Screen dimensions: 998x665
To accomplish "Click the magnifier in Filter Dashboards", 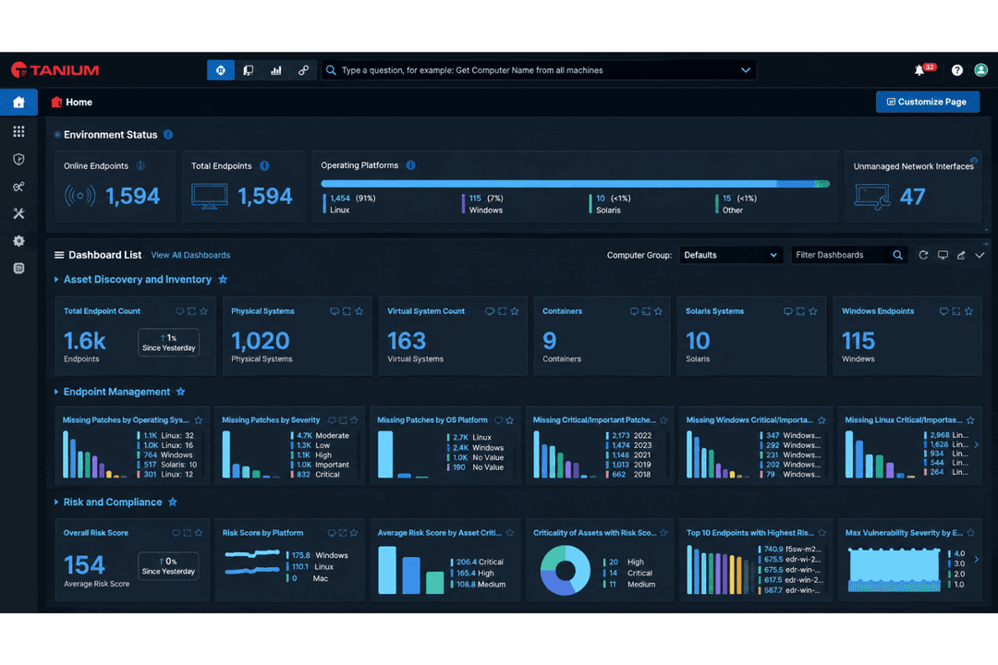I will click(897, 255).
